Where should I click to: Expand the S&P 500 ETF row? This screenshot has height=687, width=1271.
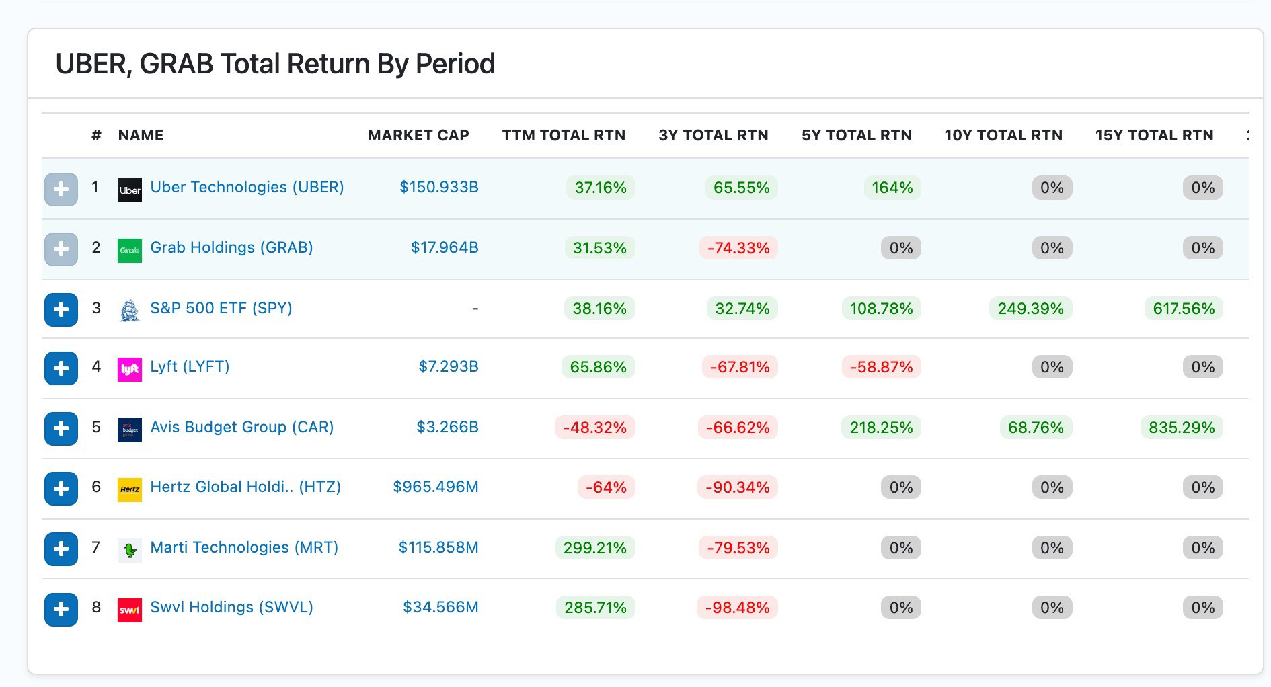61,309
